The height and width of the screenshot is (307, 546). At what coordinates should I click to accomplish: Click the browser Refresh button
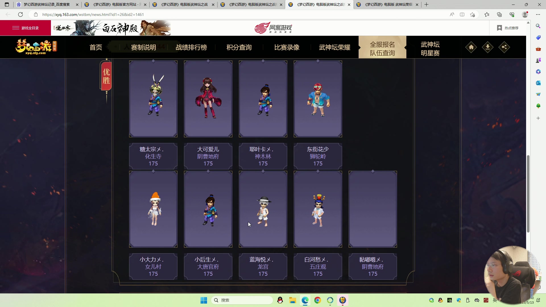tap(20, 14)
